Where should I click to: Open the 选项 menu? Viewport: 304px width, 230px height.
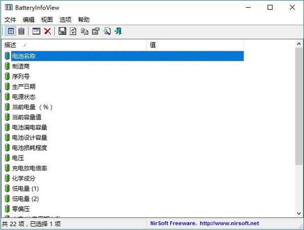pos(65,19)
